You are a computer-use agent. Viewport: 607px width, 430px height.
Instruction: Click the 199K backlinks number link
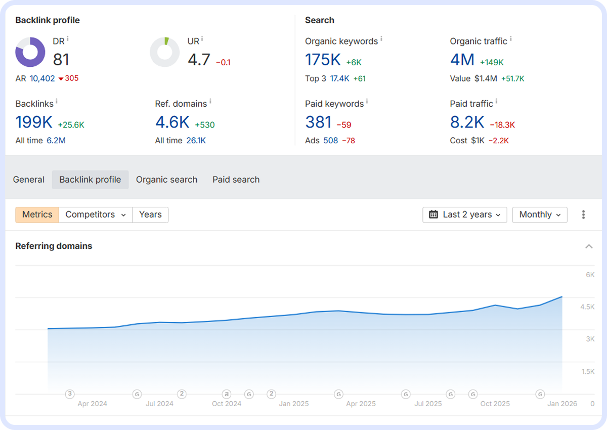point(34,122)
